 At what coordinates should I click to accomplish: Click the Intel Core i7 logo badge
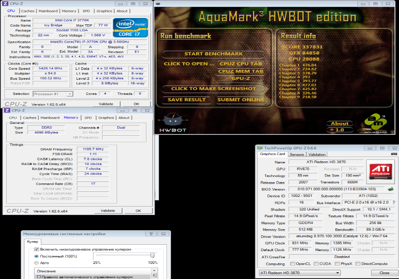pos(130,28)
